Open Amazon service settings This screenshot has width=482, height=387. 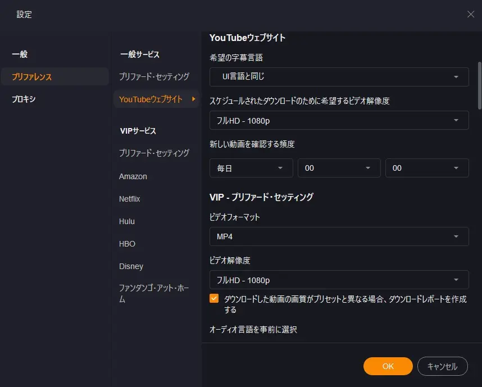(x=133, y=176)
